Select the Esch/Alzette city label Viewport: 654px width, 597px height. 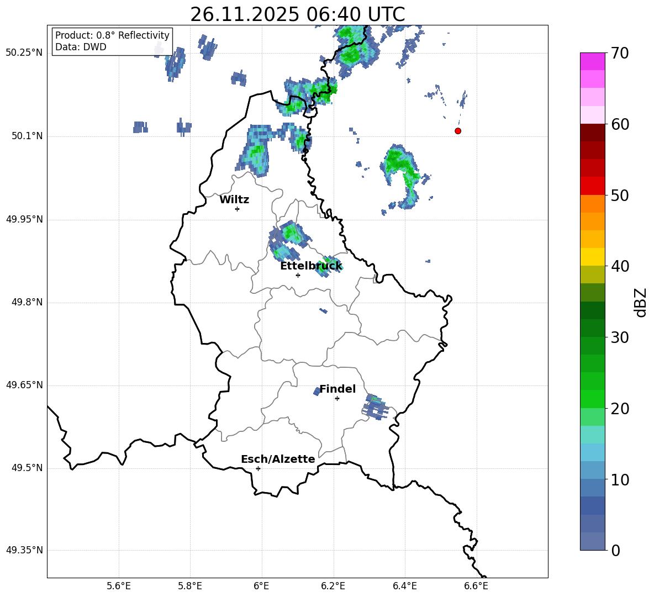(278, 459)
